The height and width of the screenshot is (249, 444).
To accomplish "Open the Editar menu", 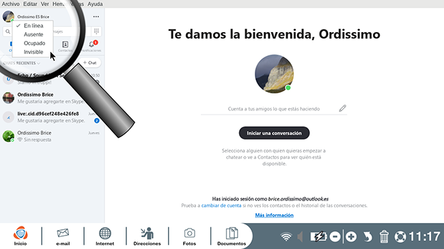I will [x=30, y=4].
